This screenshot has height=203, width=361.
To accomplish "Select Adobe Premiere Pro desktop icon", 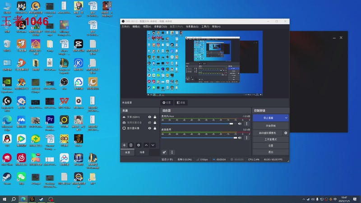I will click(x=50, y=123).
